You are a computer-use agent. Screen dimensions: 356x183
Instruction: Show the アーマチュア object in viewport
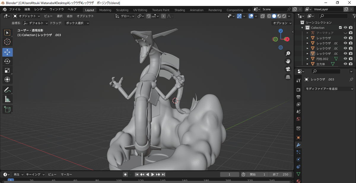pos(345,33)
